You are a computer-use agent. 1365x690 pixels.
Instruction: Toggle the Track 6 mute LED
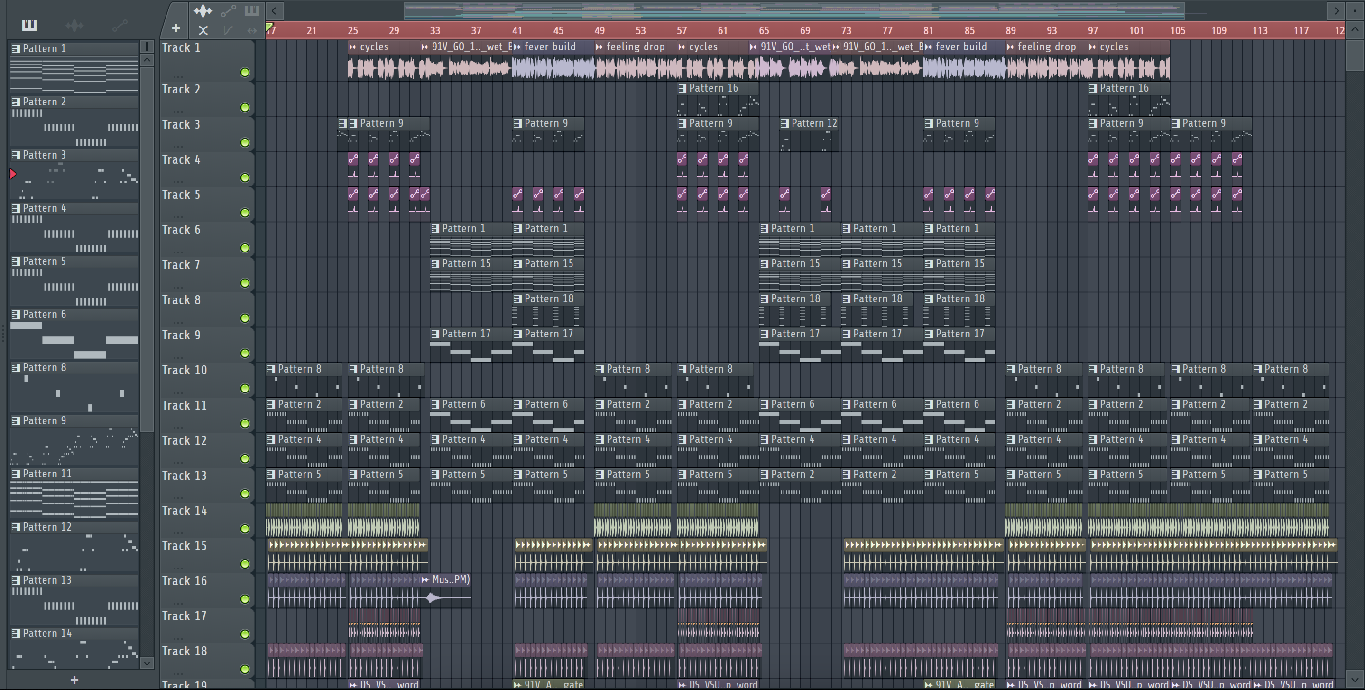point(245,248)
